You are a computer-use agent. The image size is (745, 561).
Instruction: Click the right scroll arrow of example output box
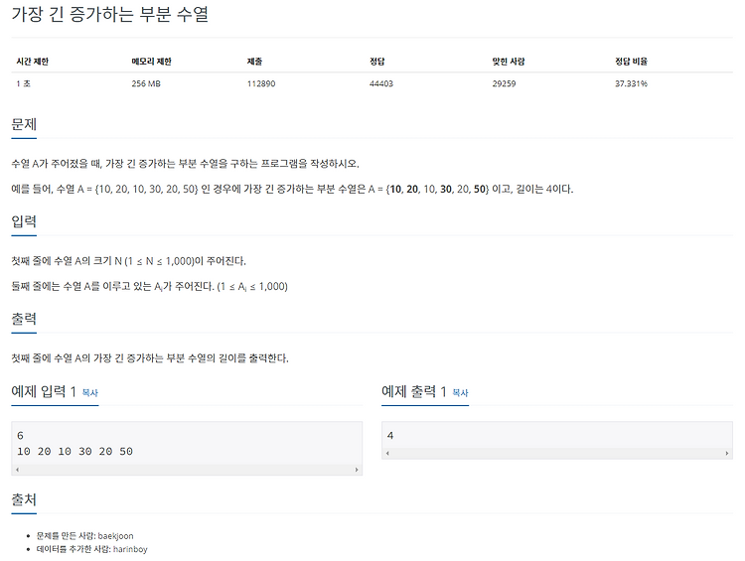[x=726, y=453]
